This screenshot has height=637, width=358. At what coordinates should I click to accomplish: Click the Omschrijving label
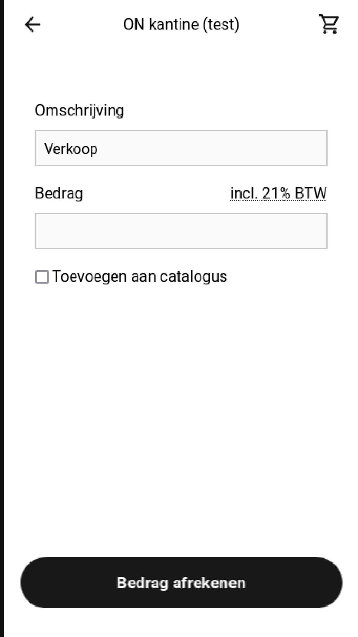click(79, 110)
